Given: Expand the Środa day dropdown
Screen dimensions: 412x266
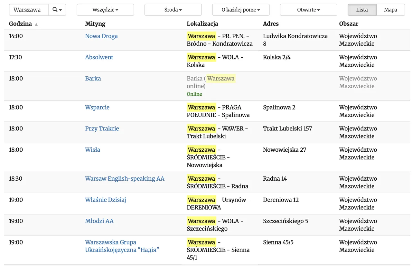Looking at the screenshot, I should 173,10.
